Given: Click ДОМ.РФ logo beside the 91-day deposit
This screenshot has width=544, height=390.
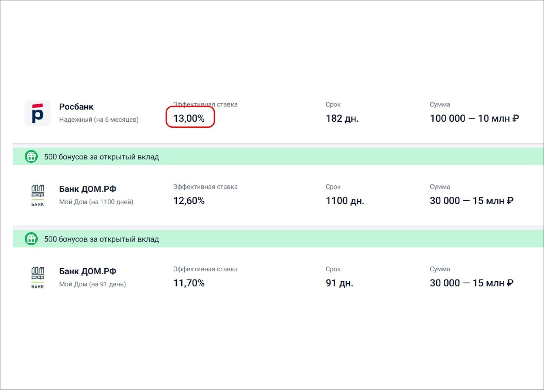Looking at the screenshot, I should [38, 278].
